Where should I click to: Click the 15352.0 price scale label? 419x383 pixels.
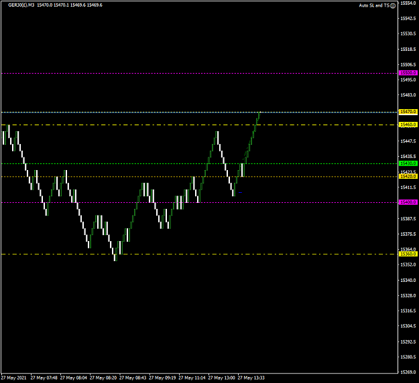(x=408, y=264)
